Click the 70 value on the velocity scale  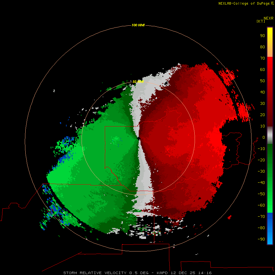pos(262,58)
